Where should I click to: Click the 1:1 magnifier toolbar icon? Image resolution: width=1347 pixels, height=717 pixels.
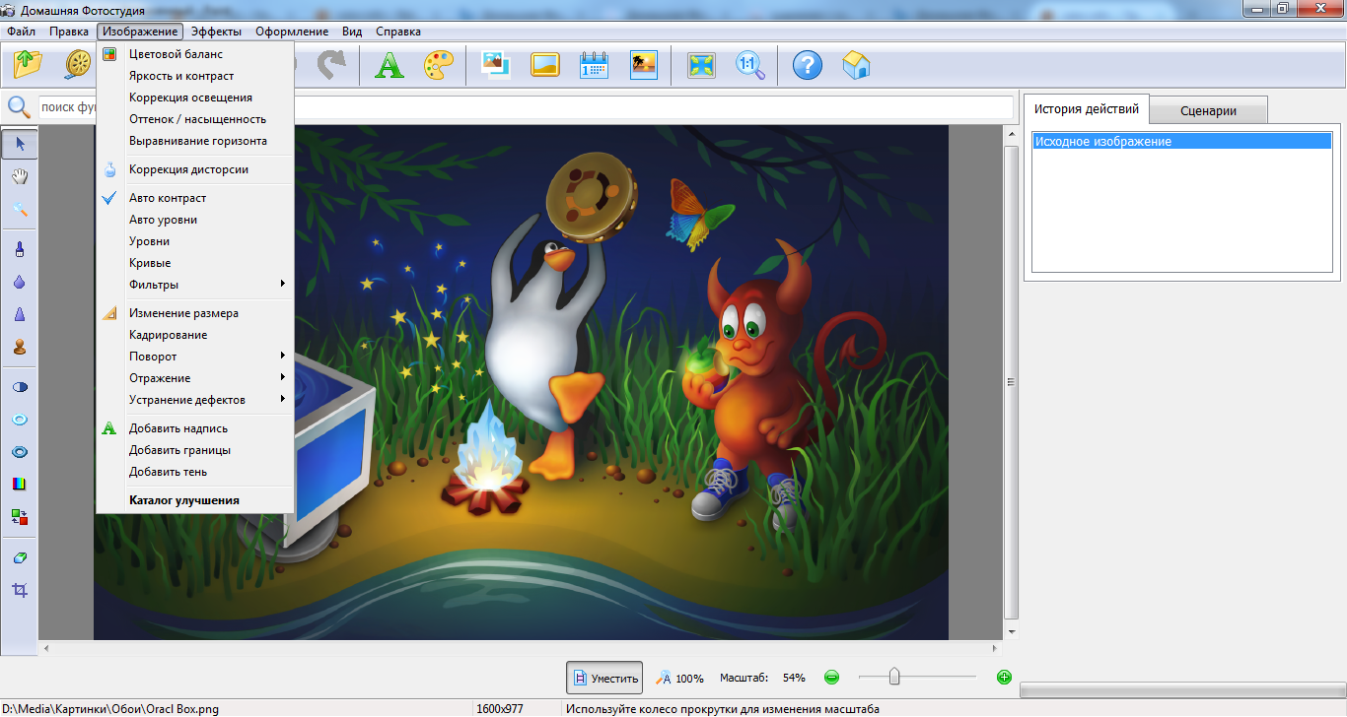click(x=750, y=65)
